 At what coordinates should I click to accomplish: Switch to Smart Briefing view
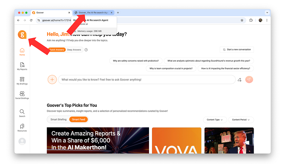click(59, 119)
